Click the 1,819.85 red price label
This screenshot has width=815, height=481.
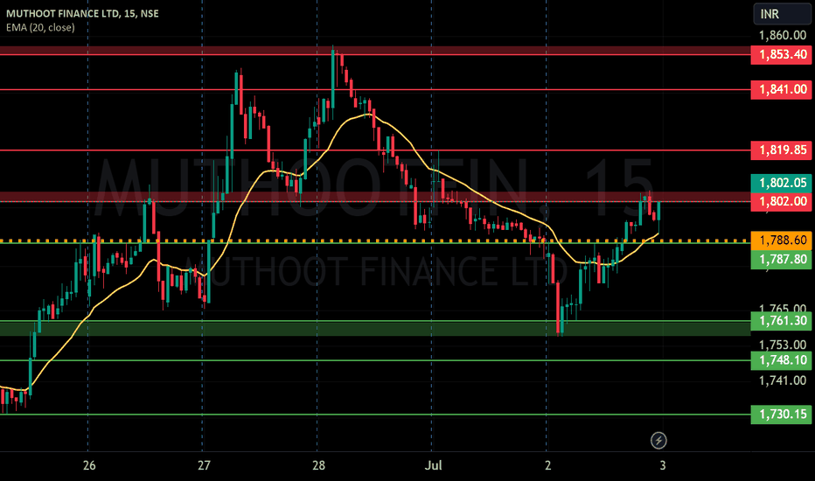781,150
